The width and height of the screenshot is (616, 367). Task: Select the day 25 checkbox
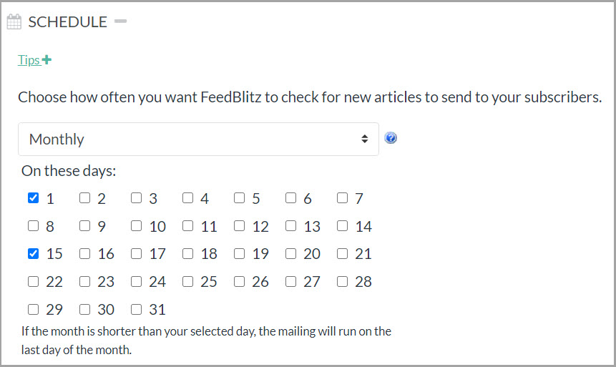[188, 281]
